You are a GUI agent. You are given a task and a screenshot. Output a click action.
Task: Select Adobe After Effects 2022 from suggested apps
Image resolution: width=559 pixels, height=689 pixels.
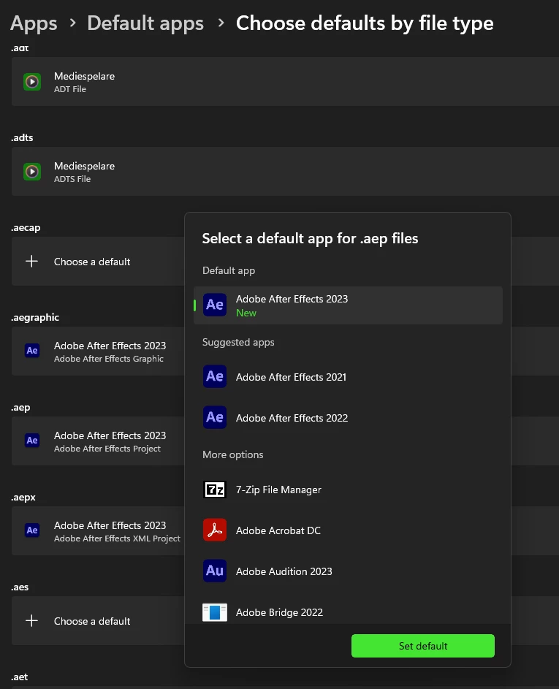tap(348, 417)
